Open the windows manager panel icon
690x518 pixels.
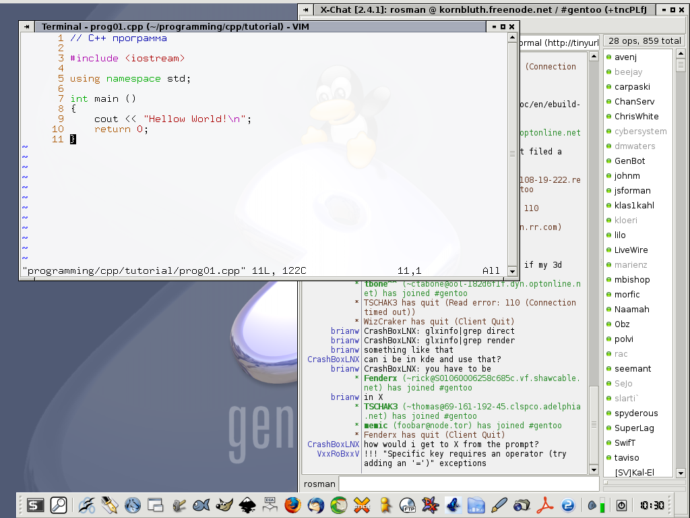(x=156, y=505)
